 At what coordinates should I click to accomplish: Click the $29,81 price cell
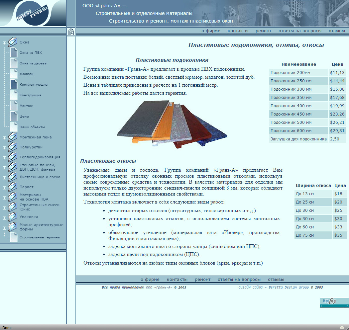coord(337,131)
